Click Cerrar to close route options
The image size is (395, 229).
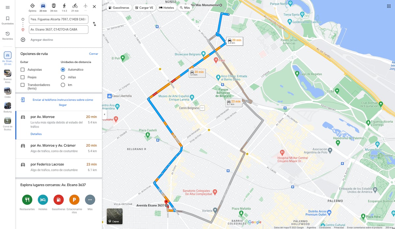point(93,54)
